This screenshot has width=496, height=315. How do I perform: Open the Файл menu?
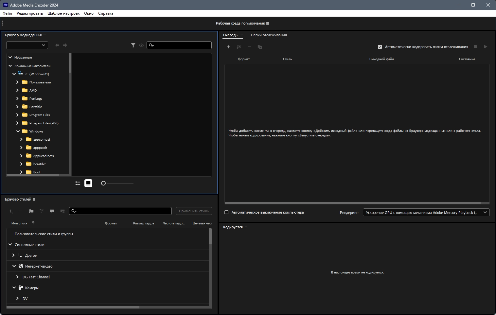click(8, 13)
